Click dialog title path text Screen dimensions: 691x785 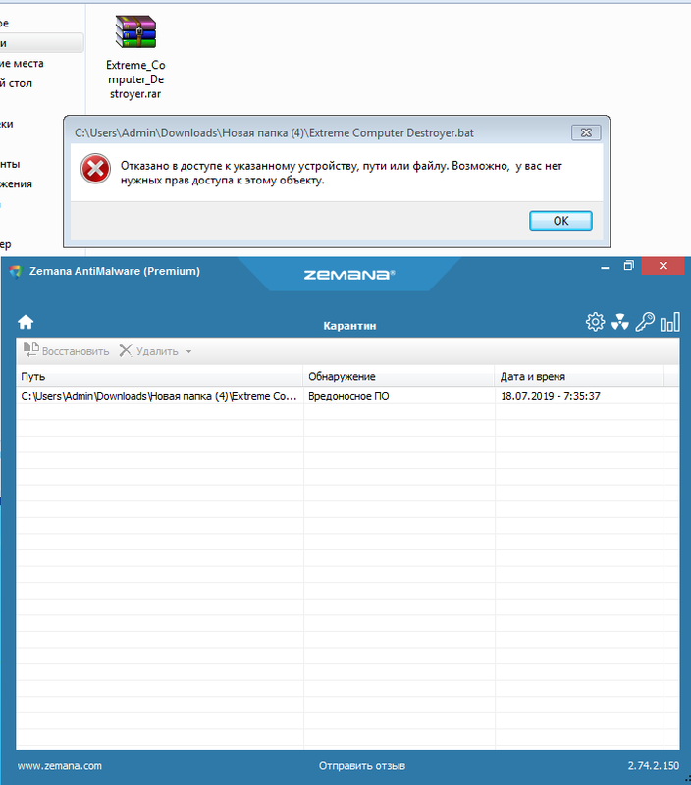[274, 133]
